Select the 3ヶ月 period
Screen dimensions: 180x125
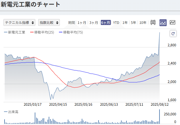pyautogui.click(x=94, y=22)
